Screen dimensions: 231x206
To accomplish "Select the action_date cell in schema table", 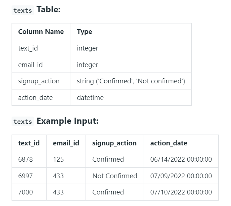I will (41, 97).
